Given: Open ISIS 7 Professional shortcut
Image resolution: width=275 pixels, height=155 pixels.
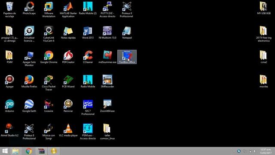Looking at the screenshot, I should click(x=88, y=107).
